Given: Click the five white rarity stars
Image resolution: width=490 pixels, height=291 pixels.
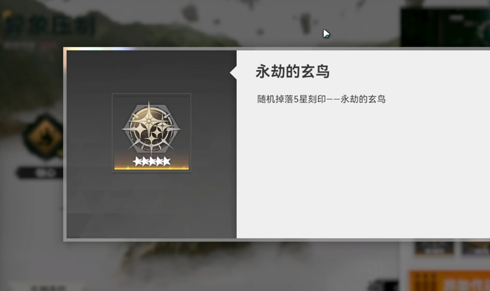Looking at the screenshot, I should point(151,161).
